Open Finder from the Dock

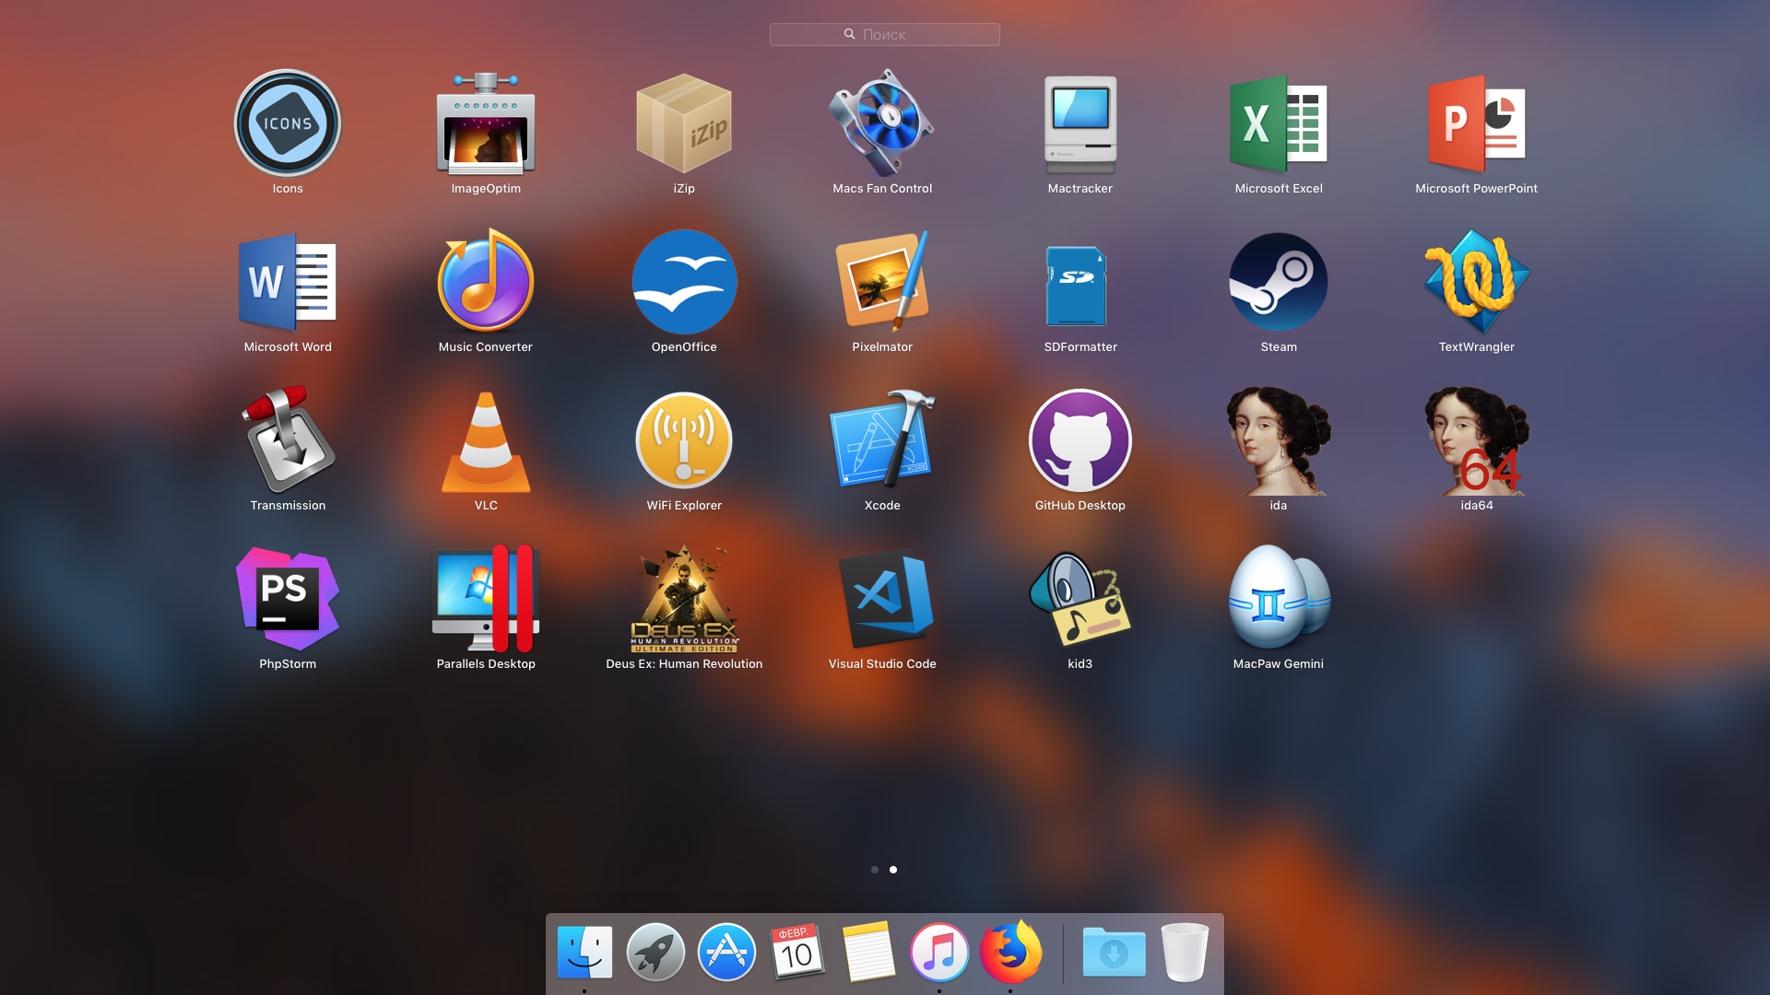[x=584, y=953]
